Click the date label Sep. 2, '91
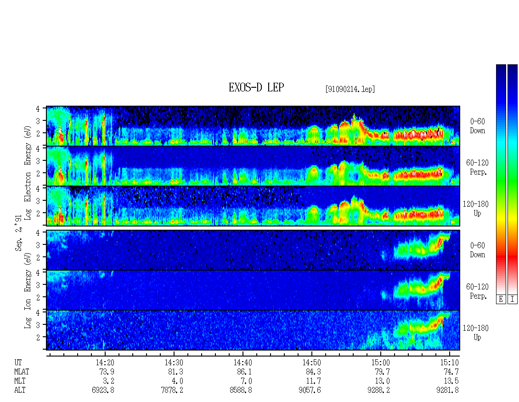This screenshot has height=402, width=519. tap(18, 233)
